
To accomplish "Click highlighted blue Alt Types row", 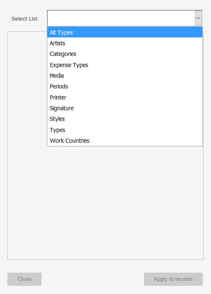I will (x=125, y=32).
